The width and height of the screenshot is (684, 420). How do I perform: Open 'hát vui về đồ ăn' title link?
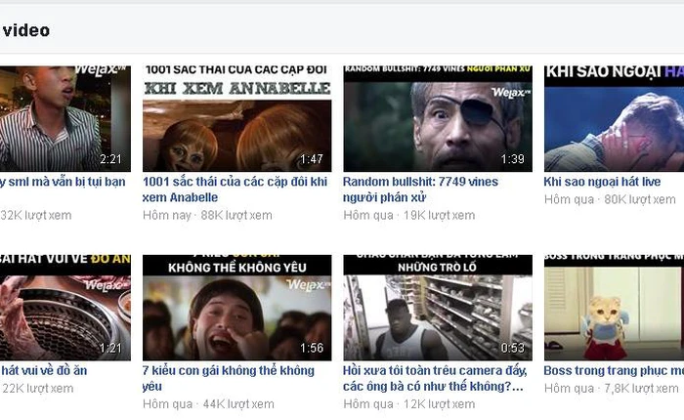(x=44, y=370)
